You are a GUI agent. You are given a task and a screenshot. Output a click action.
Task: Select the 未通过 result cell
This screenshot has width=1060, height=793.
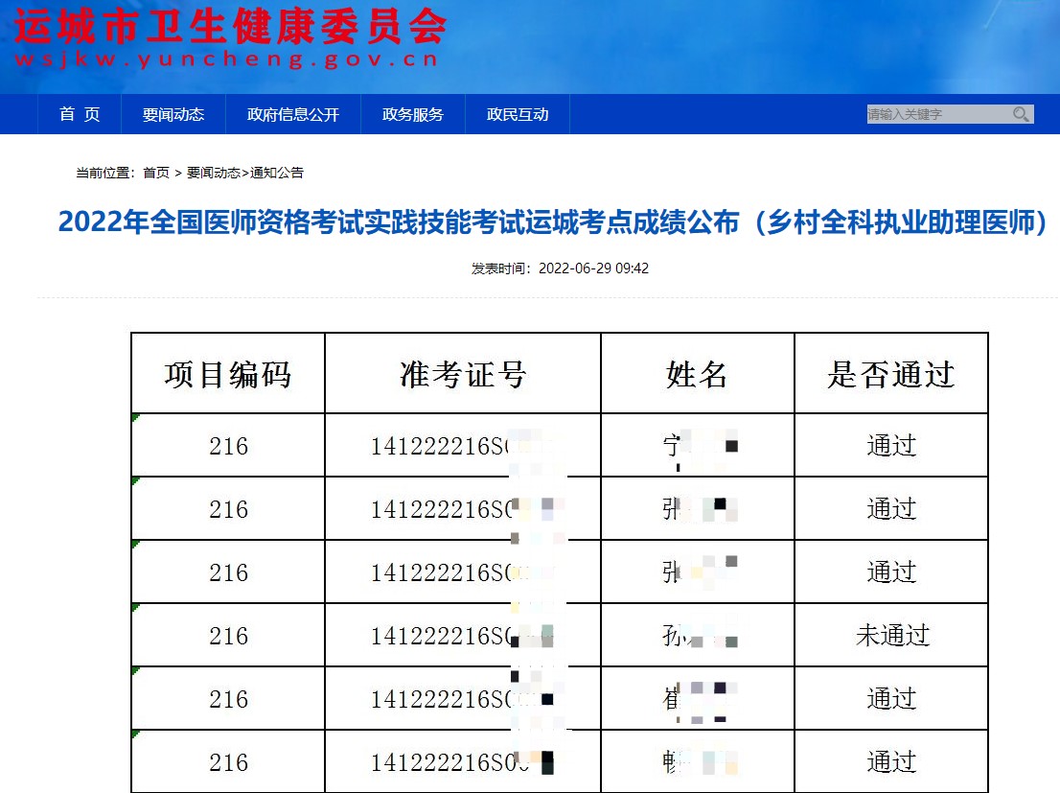pyautogui.click(x=891, y=636)
